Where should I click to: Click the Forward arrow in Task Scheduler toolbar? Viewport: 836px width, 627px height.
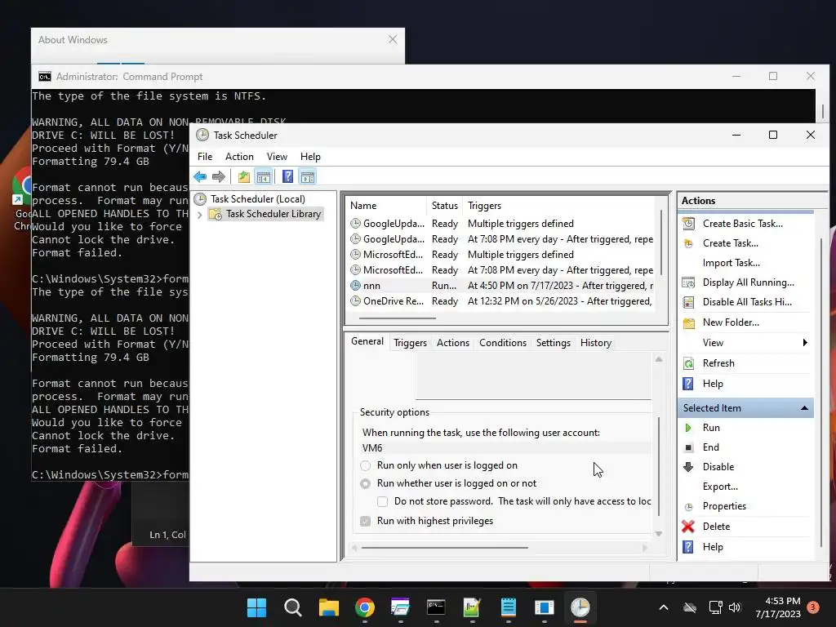pos(219,176)
